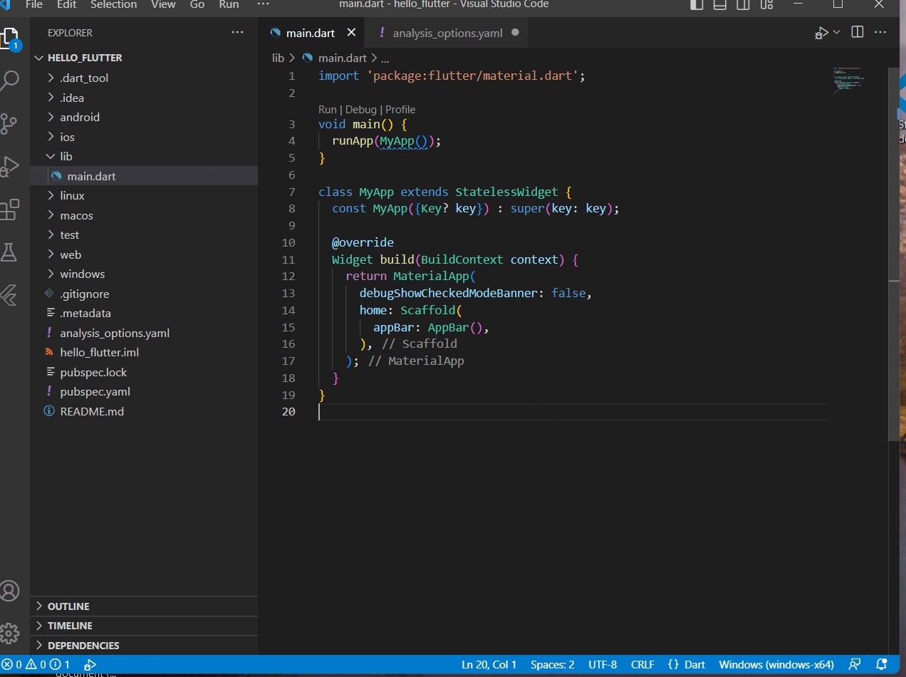Open the title bar overflow menu ellipsis
Viewport: 906px width, 677px height.
coord(263,4)
